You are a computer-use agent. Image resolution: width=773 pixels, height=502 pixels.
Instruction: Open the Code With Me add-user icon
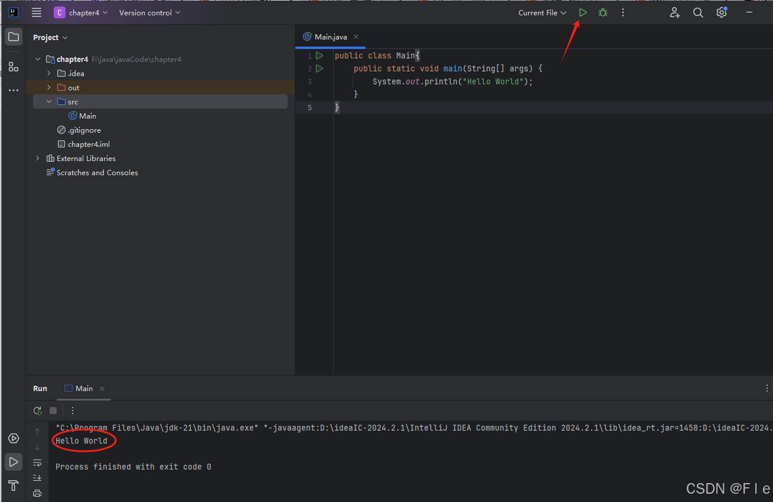[675, 12]
